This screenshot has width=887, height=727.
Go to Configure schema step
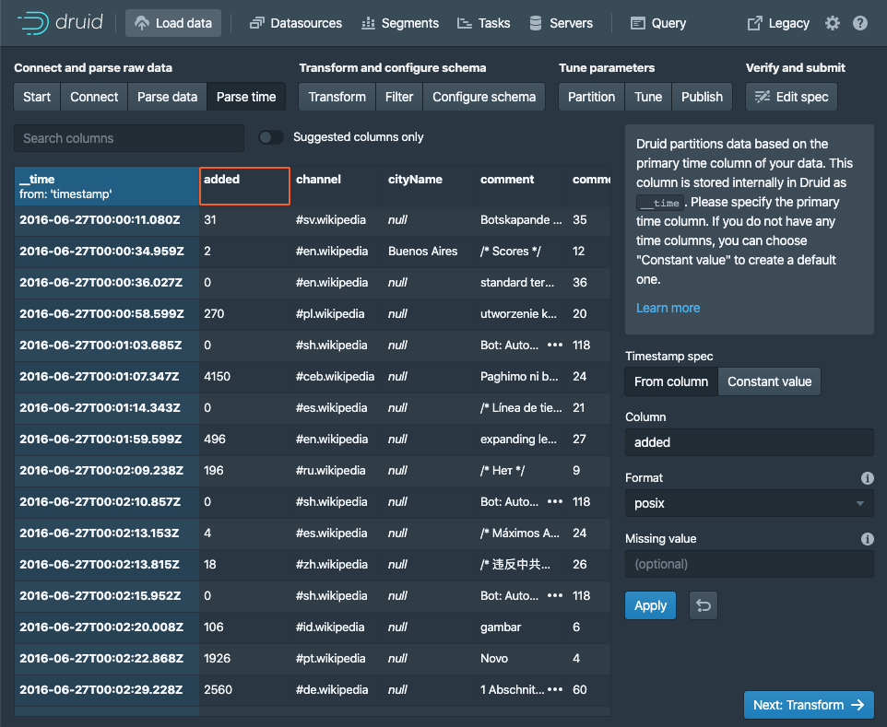484,97
